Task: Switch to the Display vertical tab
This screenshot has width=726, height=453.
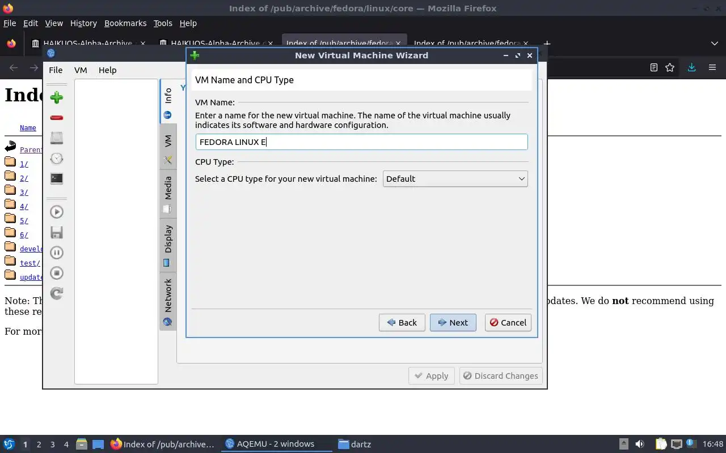Action: click(168, 245)
